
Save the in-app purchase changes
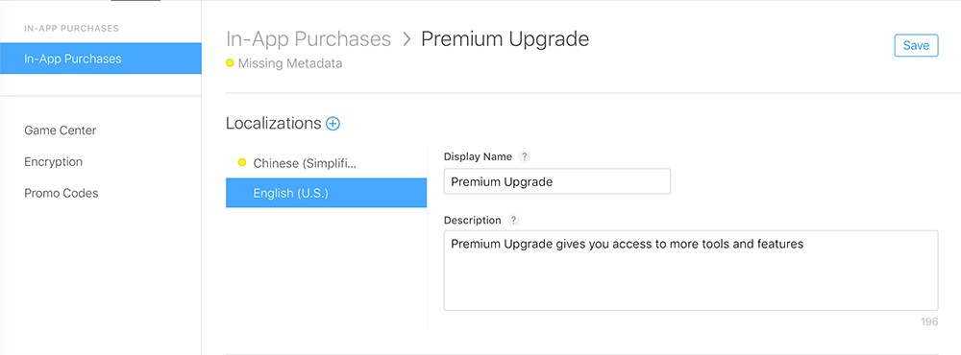[x=916, y=45]
